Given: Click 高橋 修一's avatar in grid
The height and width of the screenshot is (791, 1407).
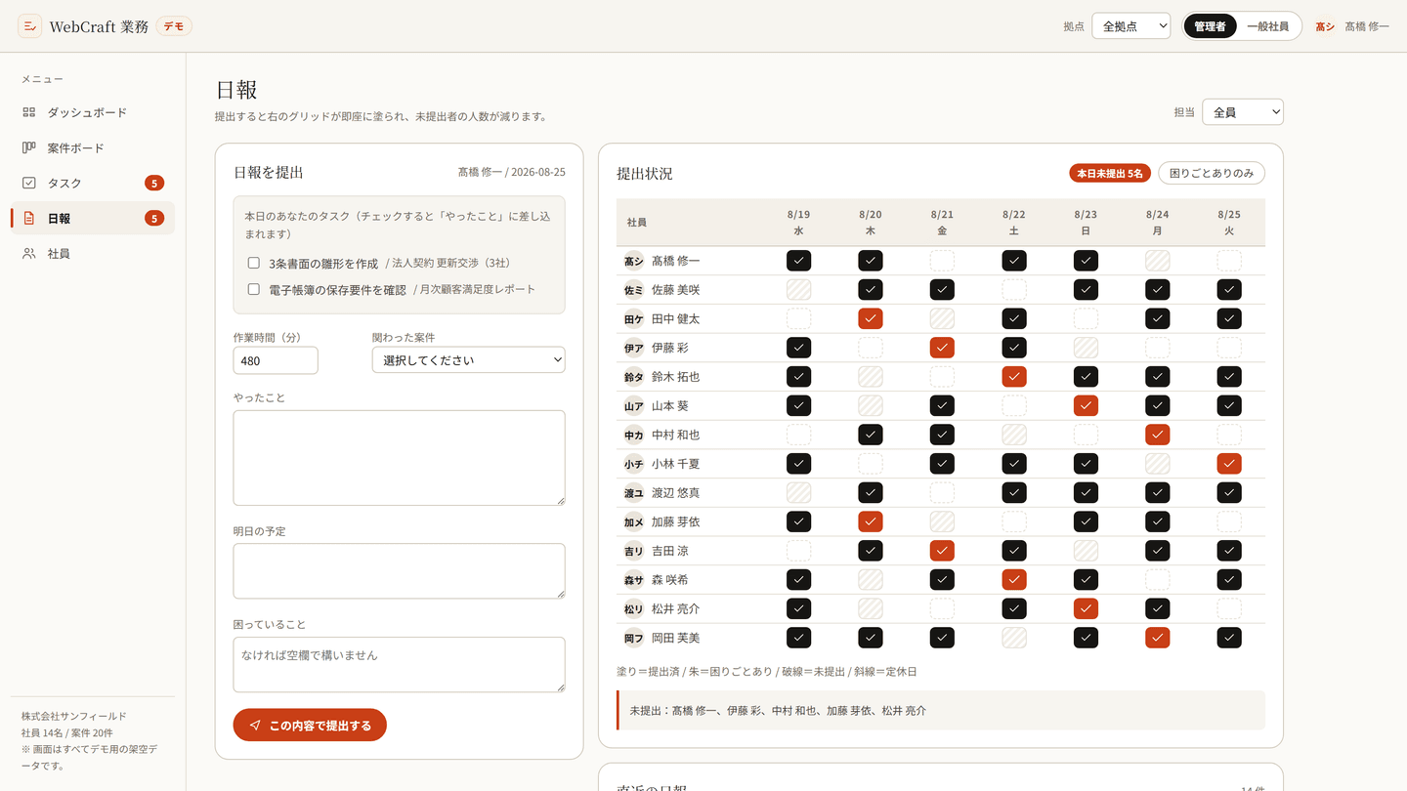Looking at the screenshot, I should pos(634,261).
